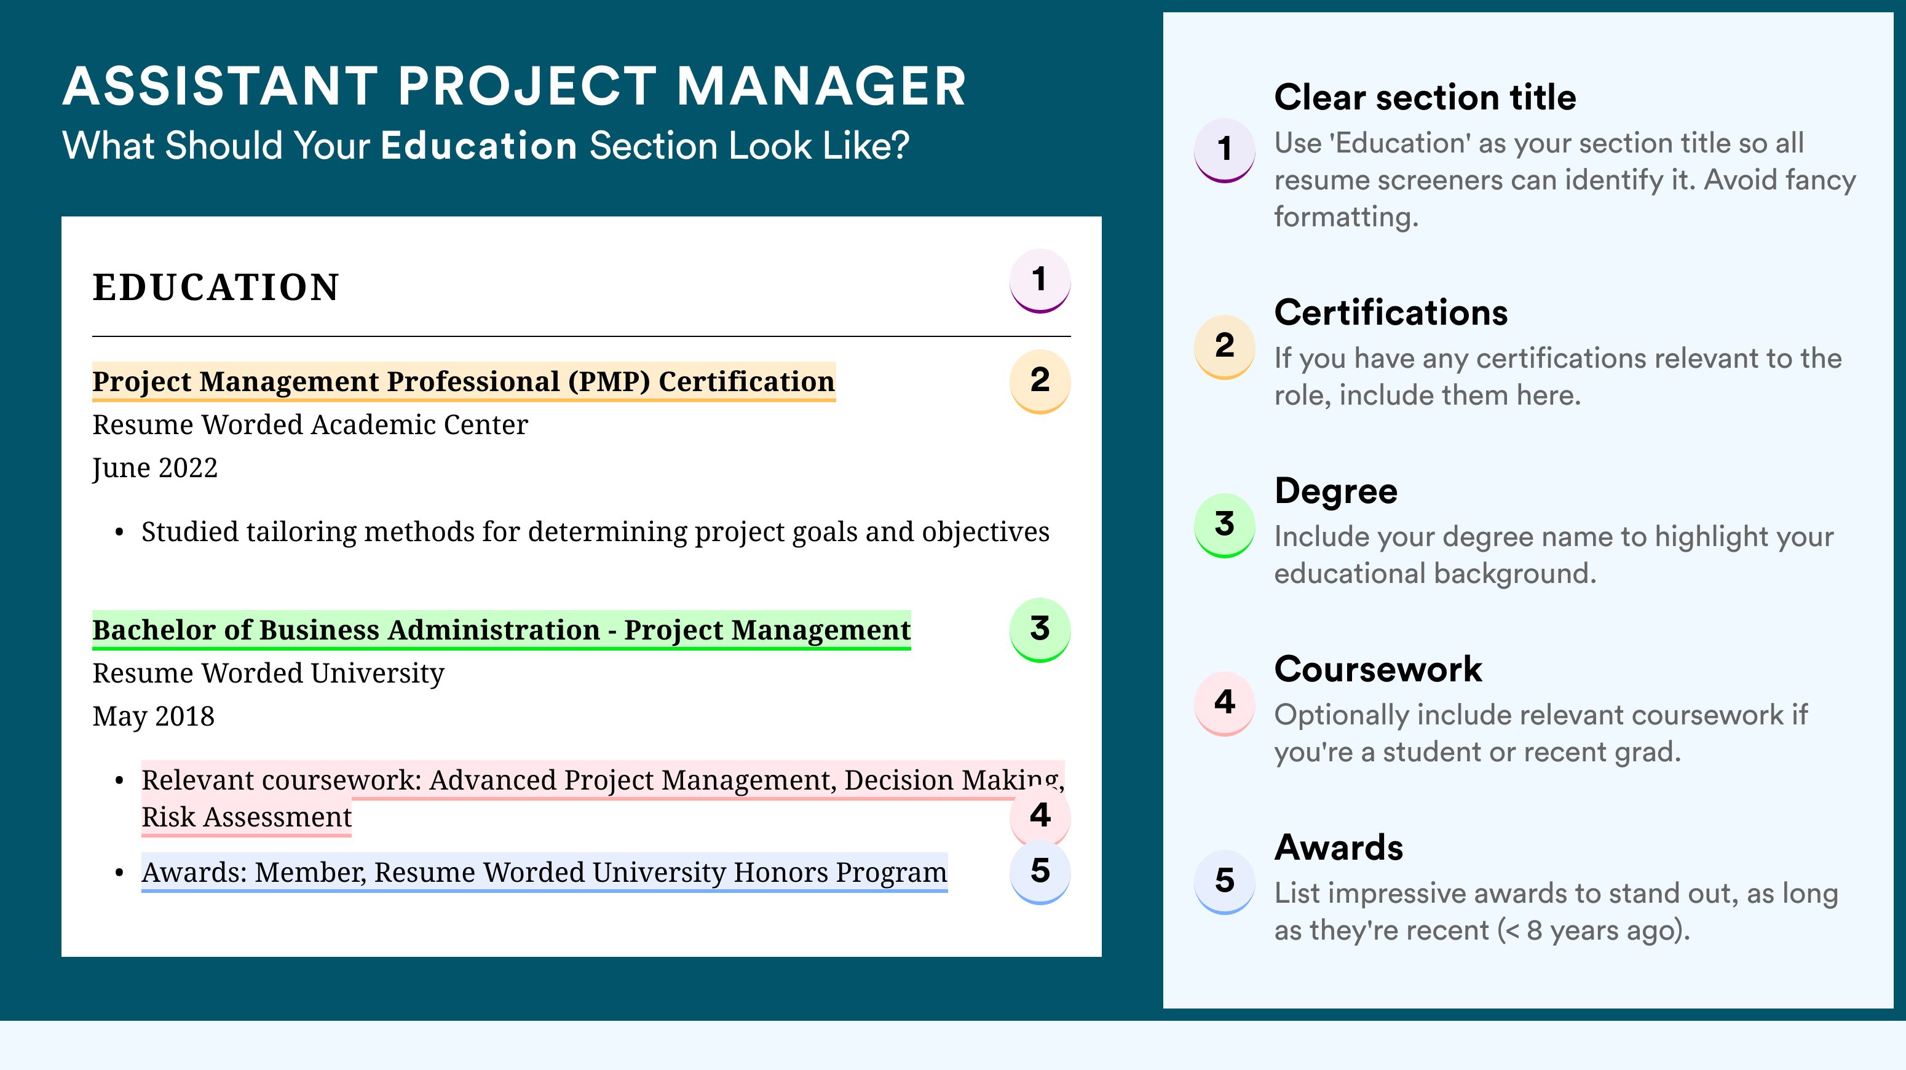Screen dimensions: 1906x1070
Task: Click the pink number 4 badge in resume
Action: tap(1040, 816)
